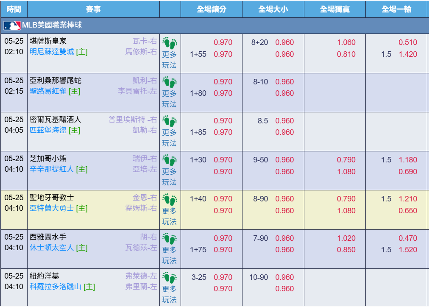Open footprints icon for 紐約洋基 game
429x307 pixels.
point(170,278)
